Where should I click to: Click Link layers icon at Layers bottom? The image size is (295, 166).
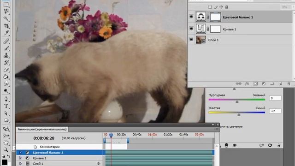point(239,83)
